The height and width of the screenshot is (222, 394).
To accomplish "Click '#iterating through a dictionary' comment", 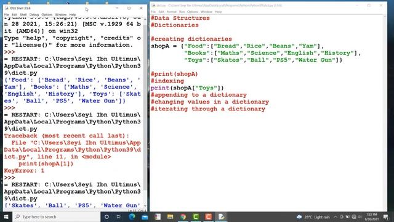I will coord(208,109).
